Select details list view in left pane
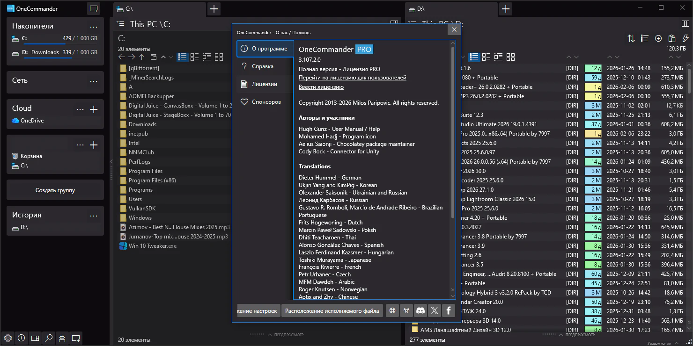Screen dimensions: 693x346 (x=183, y=57)
